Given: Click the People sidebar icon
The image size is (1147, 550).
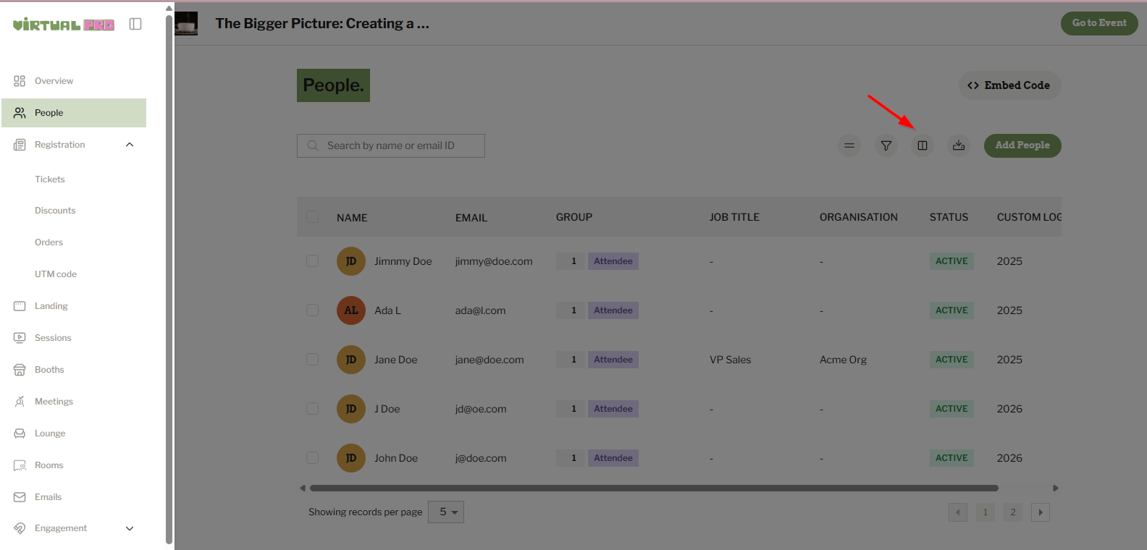Looking at the screenshot, I should 20,113.
